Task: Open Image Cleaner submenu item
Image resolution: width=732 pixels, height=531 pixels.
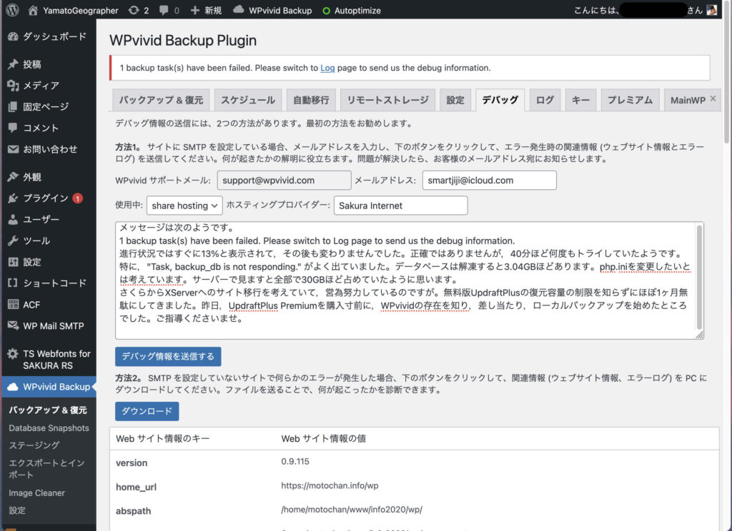Action: pyautogui.click(x=36, y=492)
